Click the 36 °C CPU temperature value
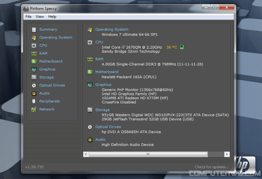The height and width of the screenshot is (179, 262). pos(172,47)
